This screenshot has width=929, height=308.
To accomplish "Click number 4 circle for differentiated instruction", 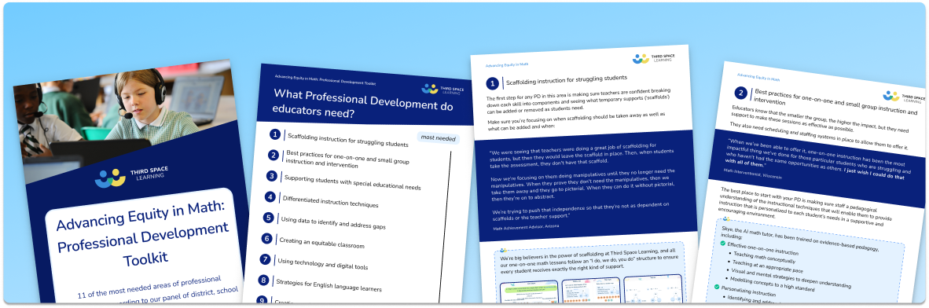I will pos(270,196).
